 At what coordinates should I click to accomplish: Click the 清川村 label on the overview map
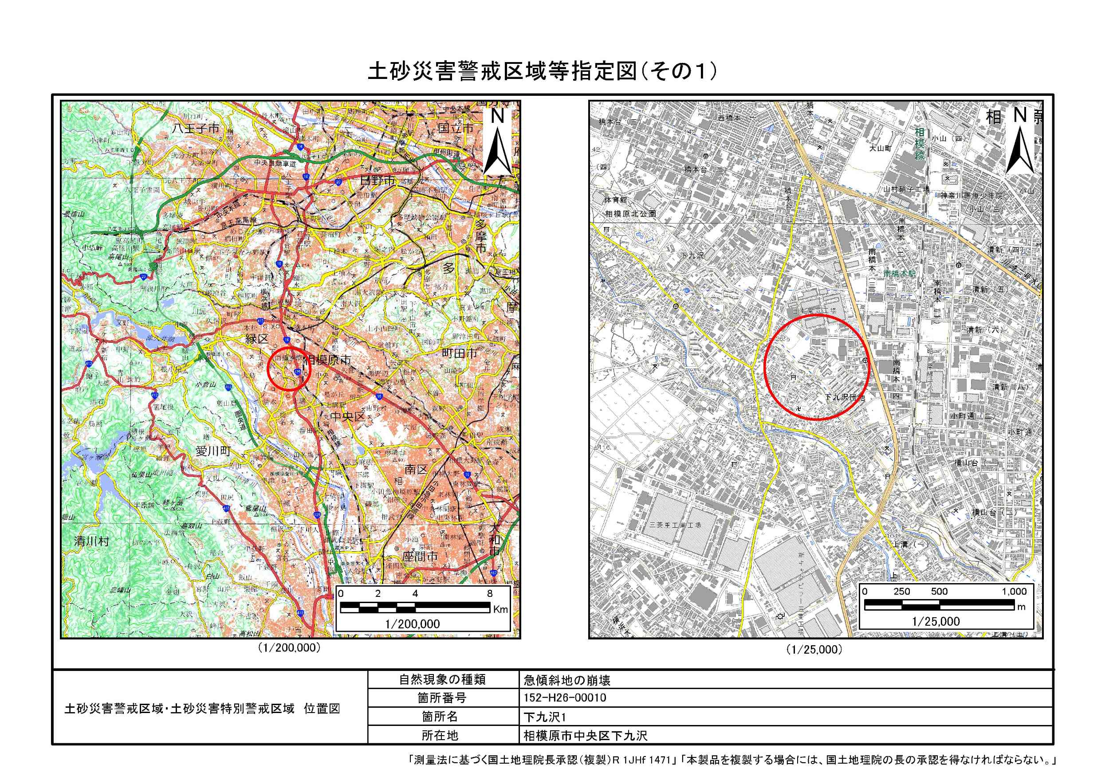[92, 541]
